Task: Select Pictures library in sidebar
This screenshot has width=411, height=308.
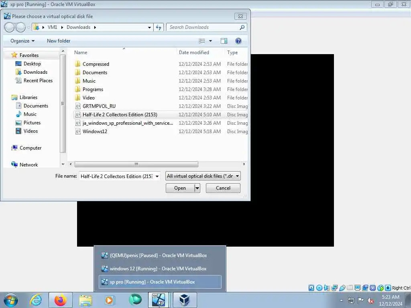Action: point(32,123)
